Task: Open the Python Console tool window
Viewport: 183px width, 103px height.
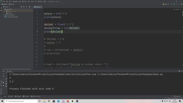Action: (x=35, y=96)
